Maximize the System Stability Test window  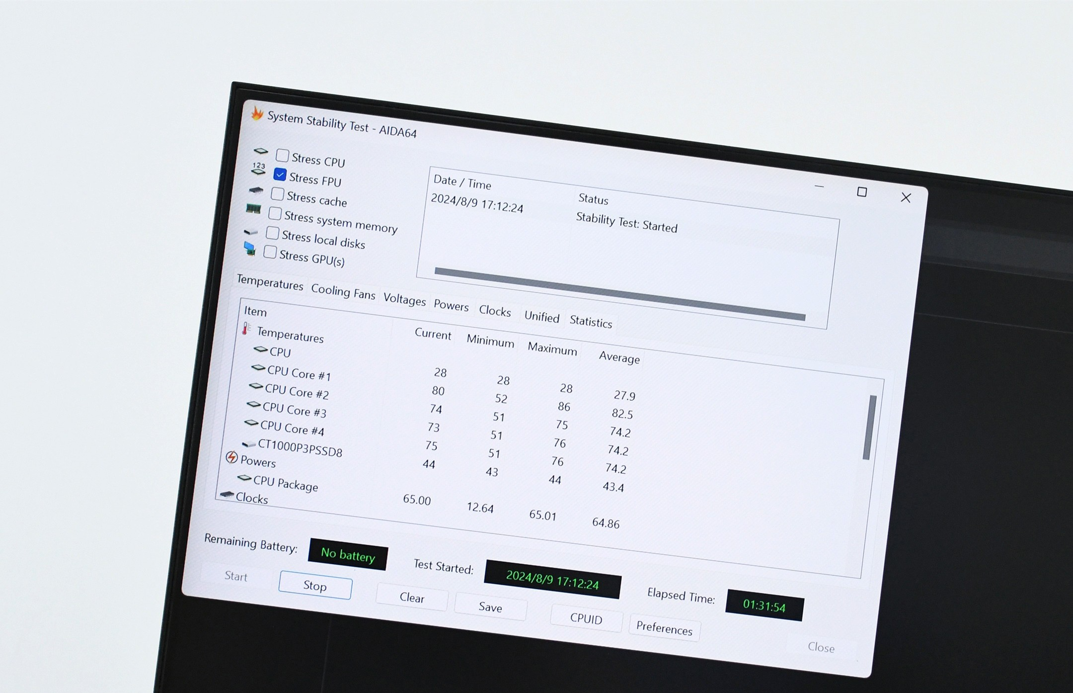(862, 192)
